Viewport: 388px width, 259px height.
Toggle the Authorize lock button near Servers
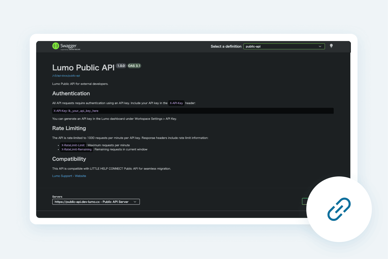(305, 202)
